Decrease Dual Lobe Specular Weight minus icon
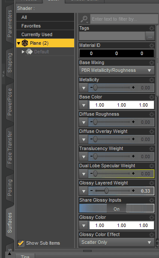159x258 pixels. pos(91,174)
